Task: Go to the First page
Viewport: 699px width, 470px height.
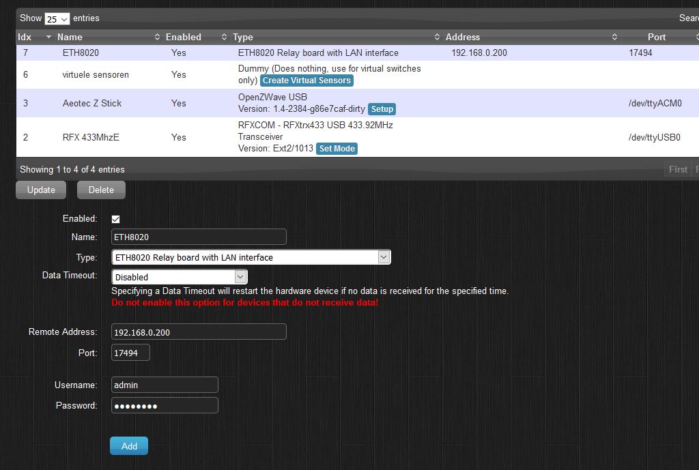Action: tap(678, 169)
